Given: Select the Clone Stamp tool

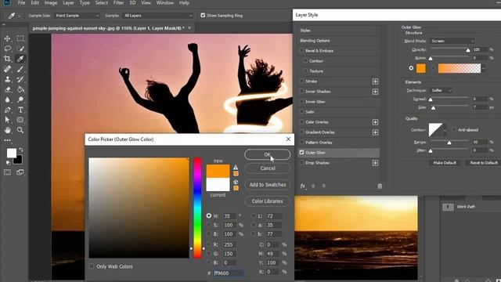Looking at the screenshot, I should click(7, 79).
